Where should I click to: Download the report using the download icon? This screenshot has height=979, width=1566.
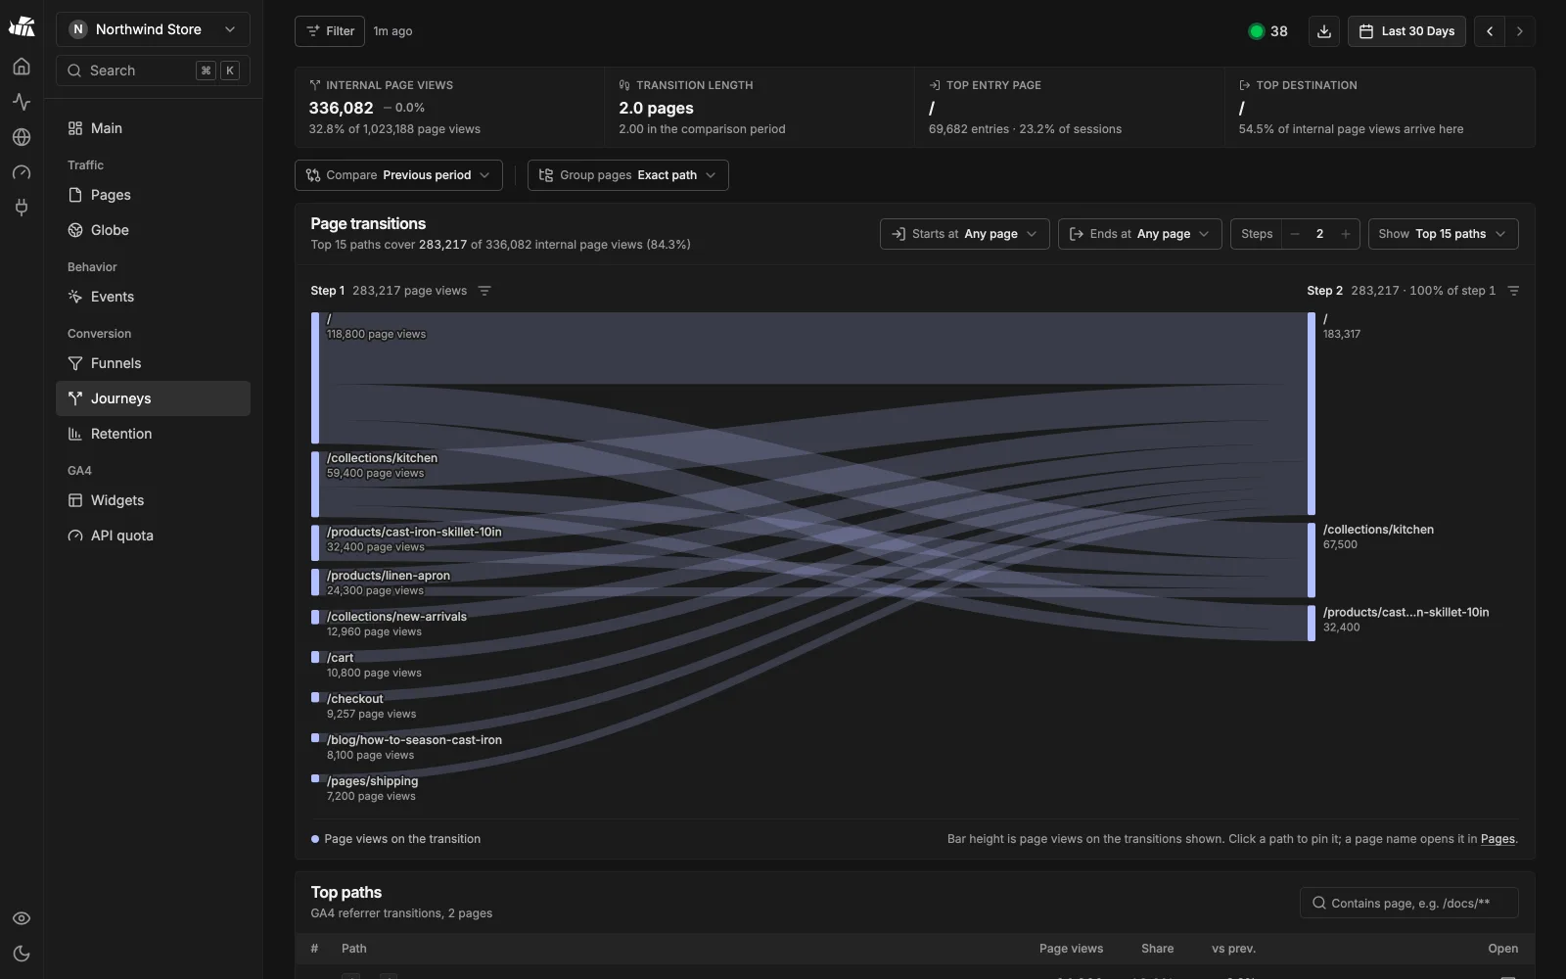[x=1324, y=31]
